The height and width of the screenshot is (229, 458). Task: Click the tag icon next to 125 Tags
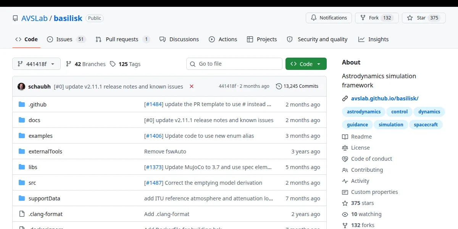click(x=113, y=64)
